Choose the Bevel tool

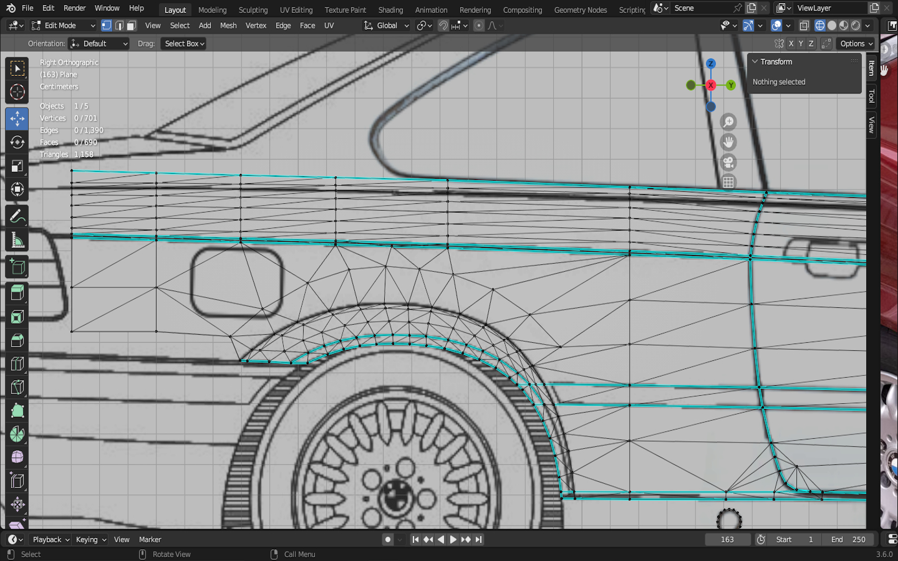click(17, 340)
